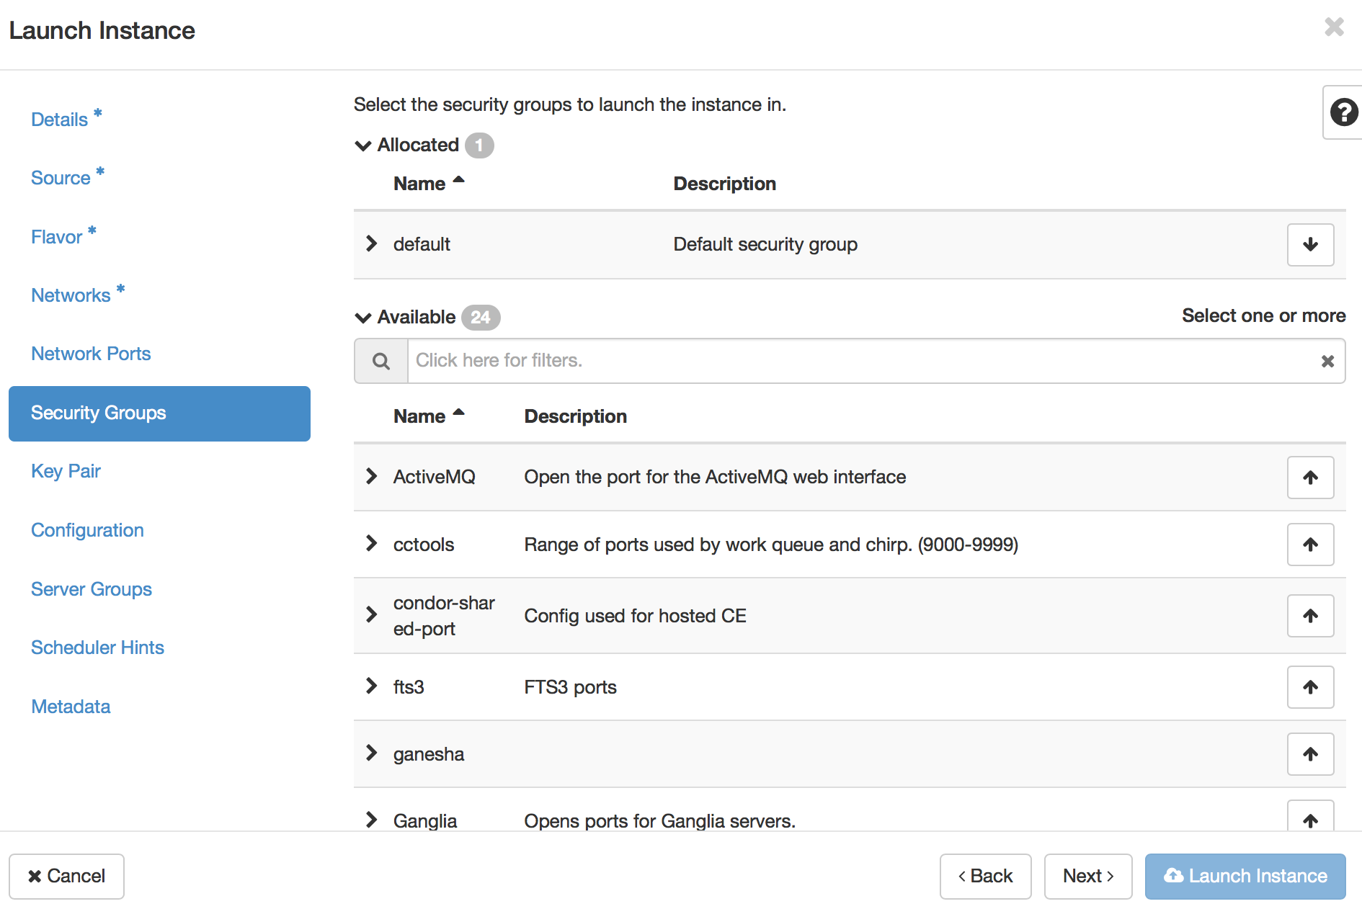Screen dimensions: 1362x909
Task: Go to the Flavor step
Action: [x=57, y=237]
